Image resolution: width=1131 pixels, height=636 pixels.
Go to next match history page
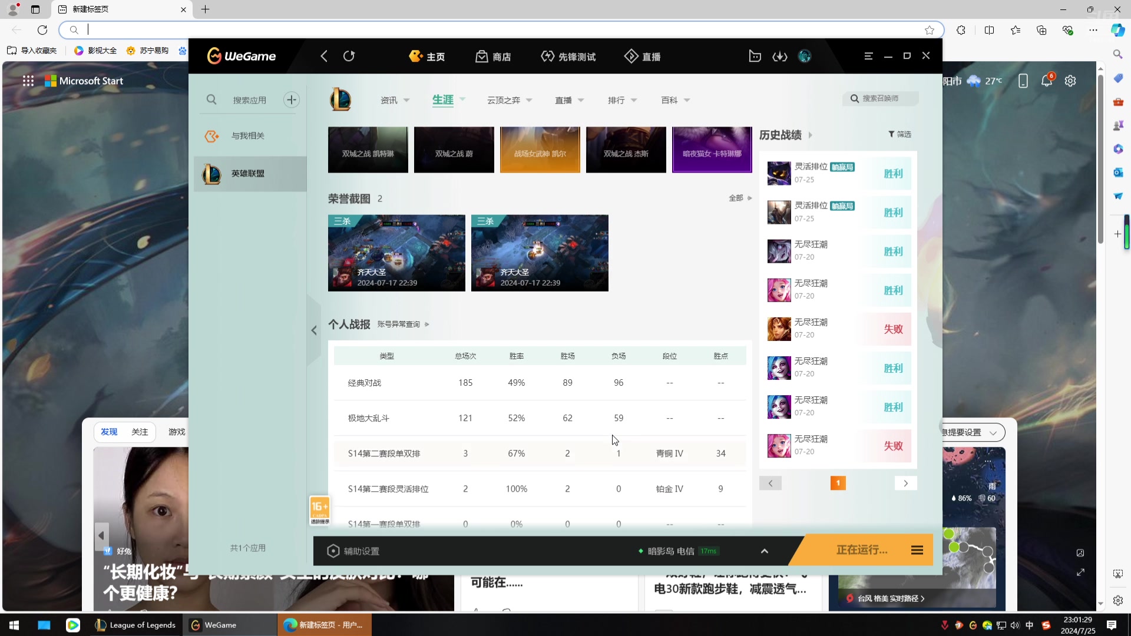click(x=906, y=483)
